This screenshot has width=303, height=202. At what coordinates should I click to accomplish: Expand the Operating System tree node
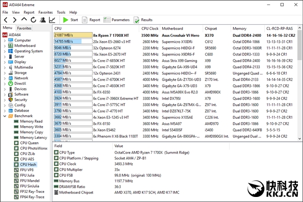pos(5,52)
